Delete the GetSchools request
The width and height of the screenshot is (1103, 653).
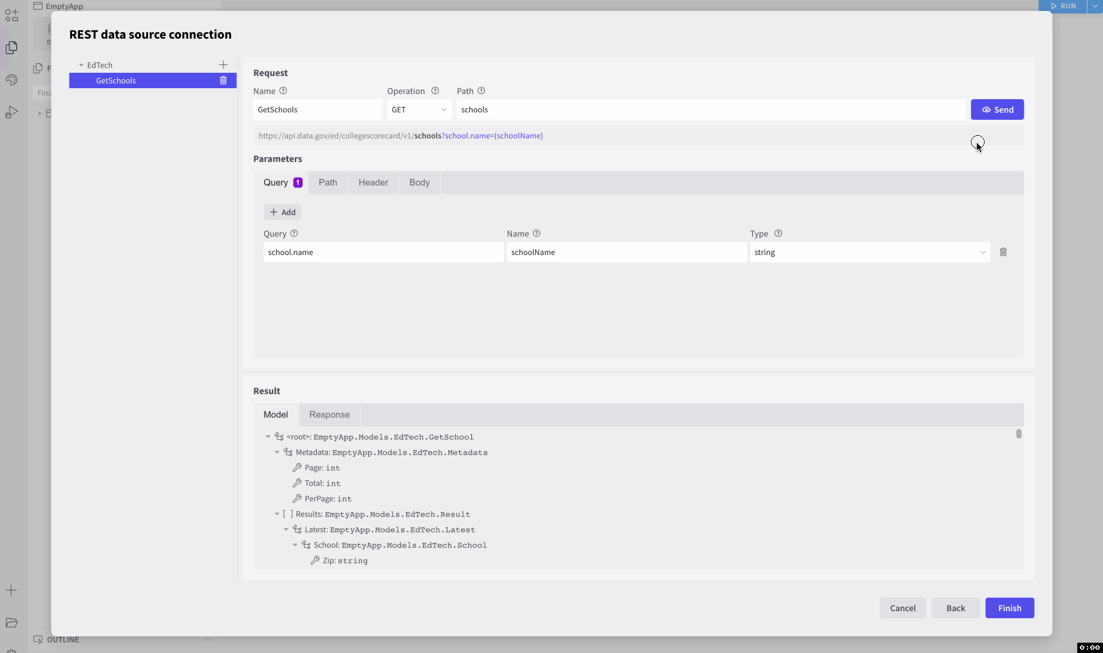coord(223,80)
